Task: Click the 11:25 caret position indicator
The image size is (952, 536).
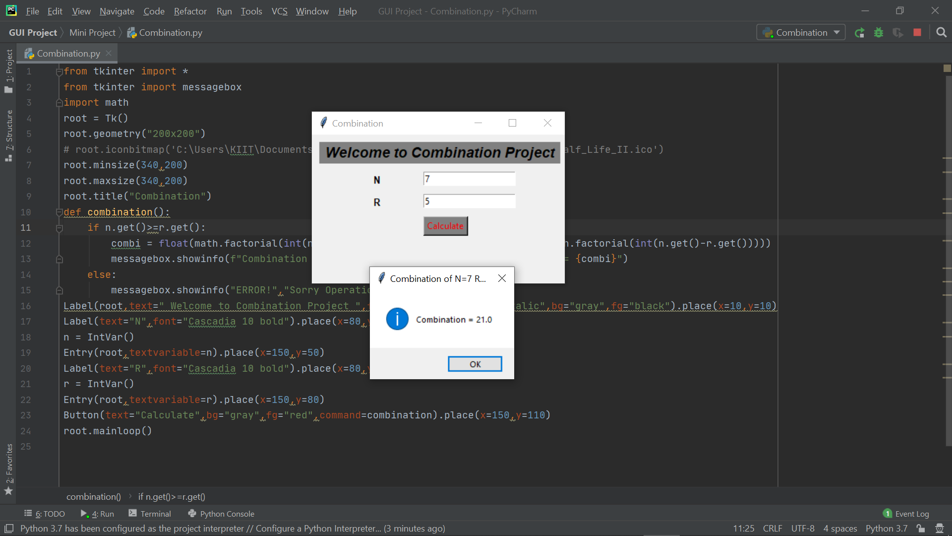Action: tap(743, 529)
